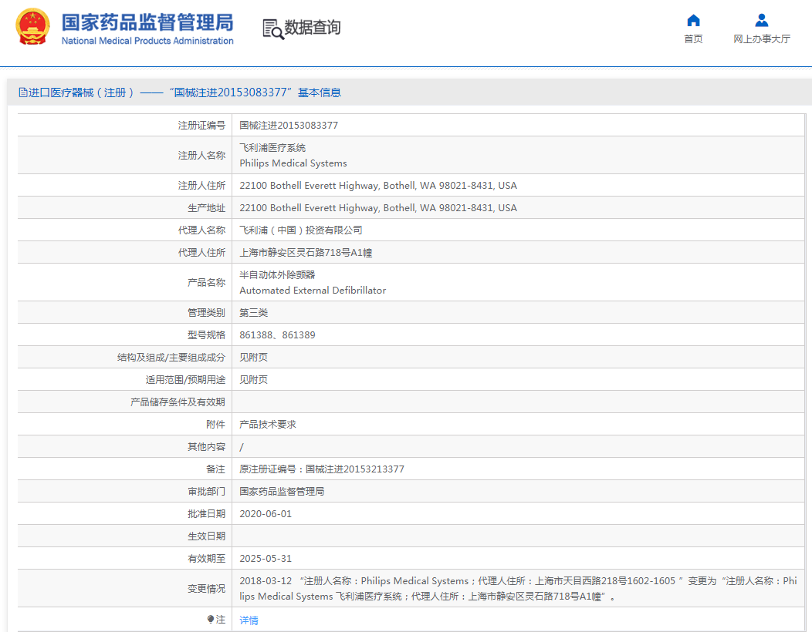
Task: Click 产品技术要求 attachment value
Action: tap(268, 425)
